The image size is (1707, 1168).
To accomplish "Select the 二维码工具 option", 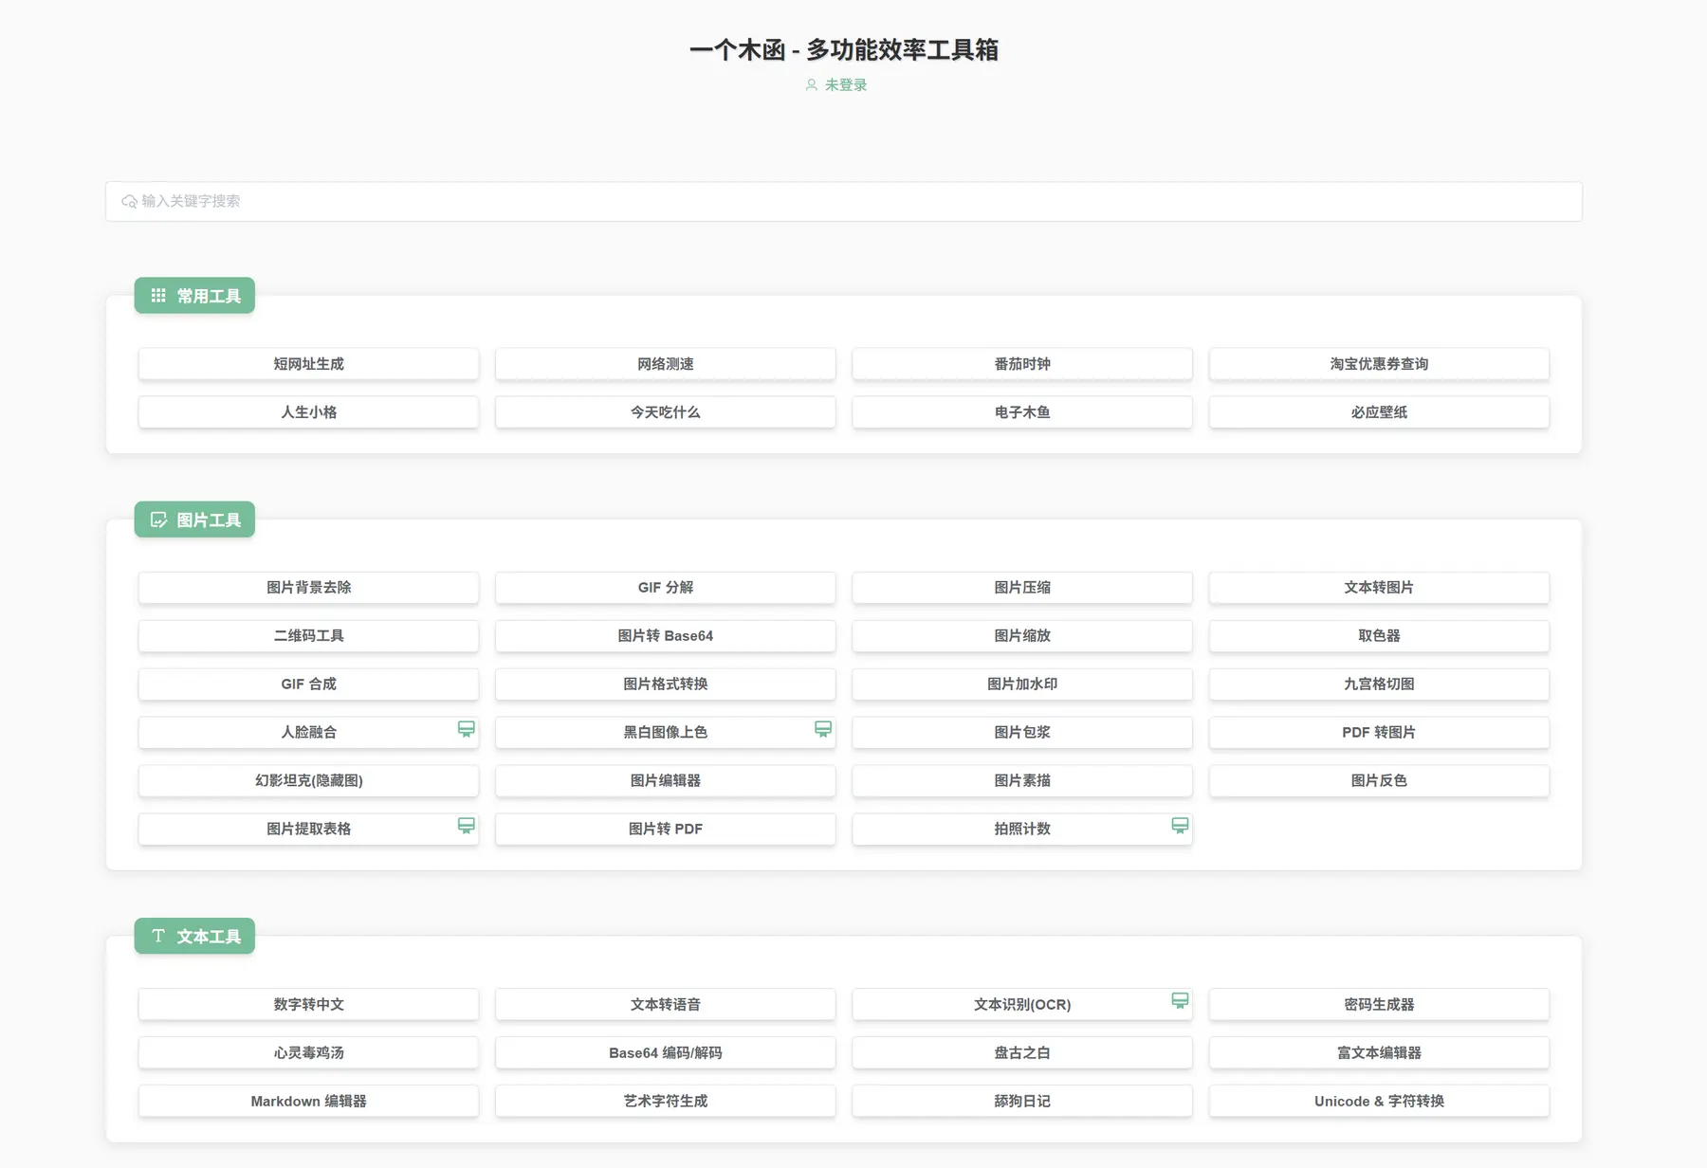I will 308,636.
